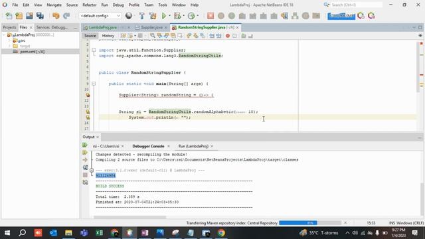Open File Explorer from the taskbar
Screen dimensions: 425x239
point(68,233)
